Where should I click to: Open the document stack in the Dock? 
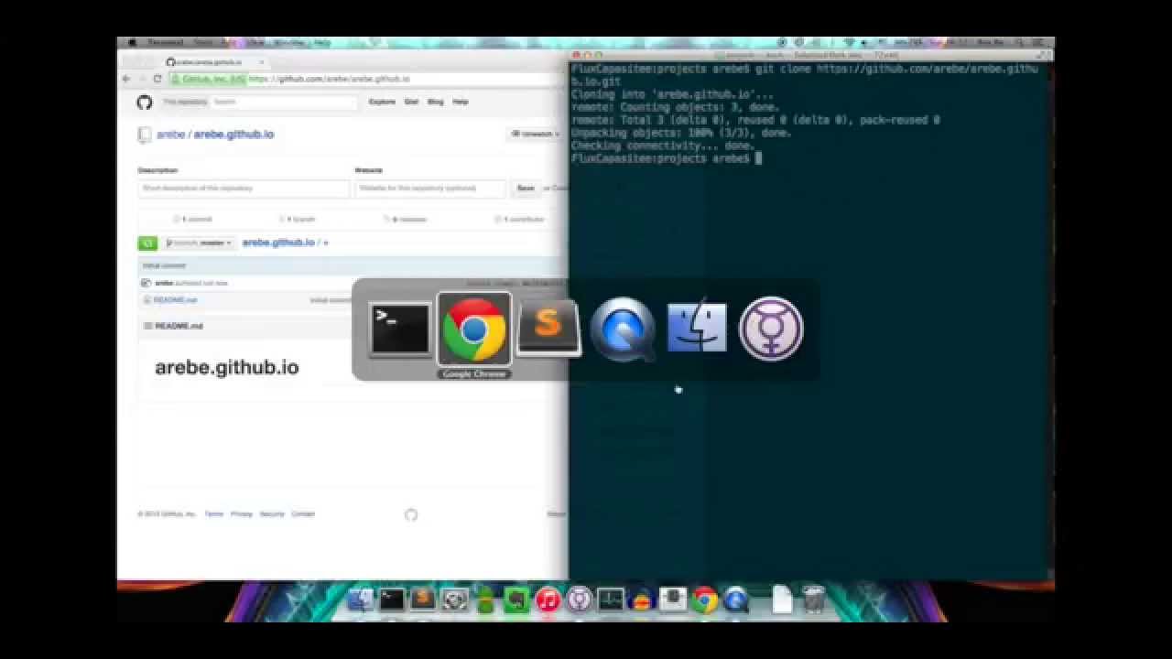782,600
